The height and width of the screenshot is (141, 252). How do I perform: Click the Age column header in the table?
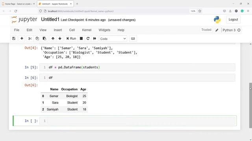coord(83,89)
